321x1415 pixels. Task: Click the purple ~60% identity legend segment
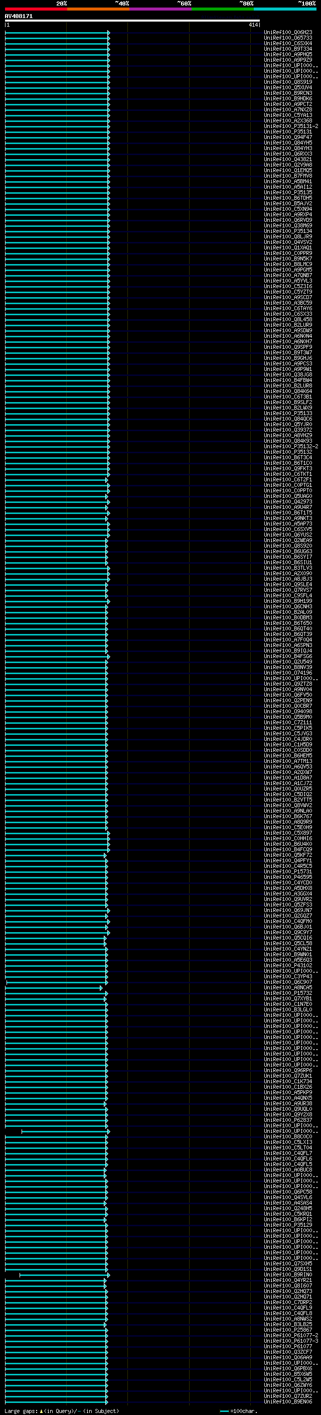coord(160,9)
